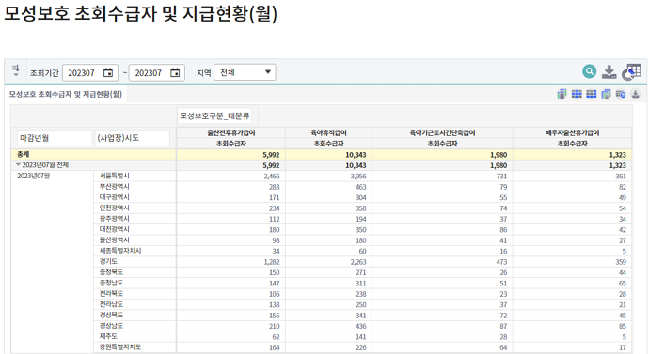Screen dimensions: 649x354
Task: Click the total value 10,343 in 총계 row
Action: point(356,155)
